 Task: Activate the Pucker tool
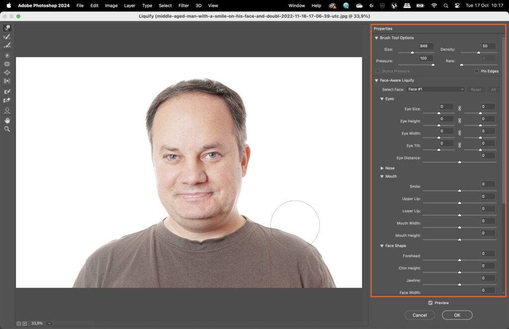[7, 64]
